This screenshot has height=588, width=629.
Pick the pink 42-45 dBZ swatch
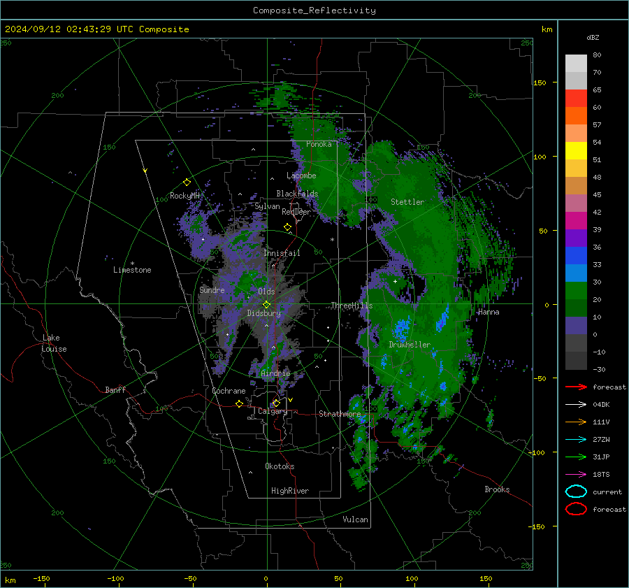point(576,203)
